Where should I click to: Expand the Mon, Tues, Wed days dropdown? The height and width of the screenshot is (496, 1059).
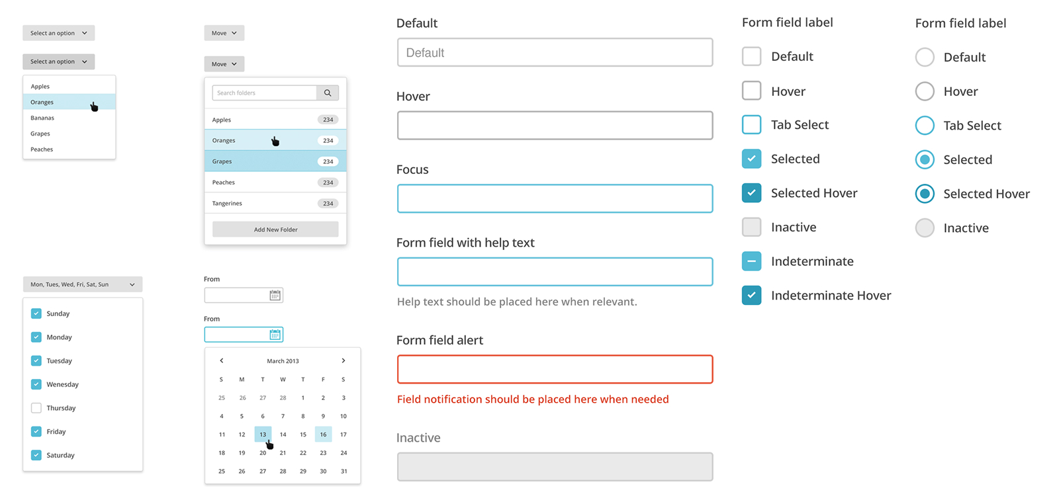[x=82, y=284]
